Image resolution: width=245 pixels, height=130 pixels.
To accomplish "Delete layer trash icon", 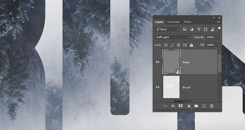I will pyautogui.click(x=212, y=106).
